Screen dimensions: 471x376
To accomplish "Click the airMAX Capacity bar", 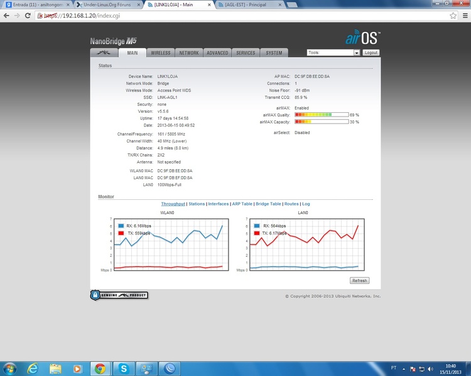I will tap(322, 122).
